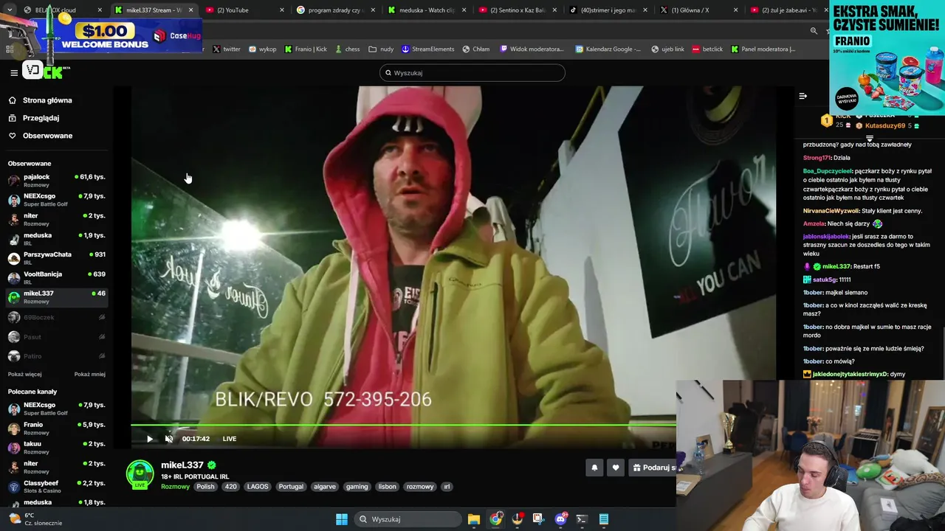Viewport: 945px width, 531px height.
Task: Click the algarve tag
Action: 325,487
